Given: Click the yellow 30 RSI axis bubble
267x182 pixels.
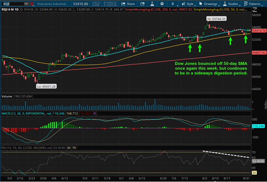Looking at the screenshot, I should click(x=254, y=173).
